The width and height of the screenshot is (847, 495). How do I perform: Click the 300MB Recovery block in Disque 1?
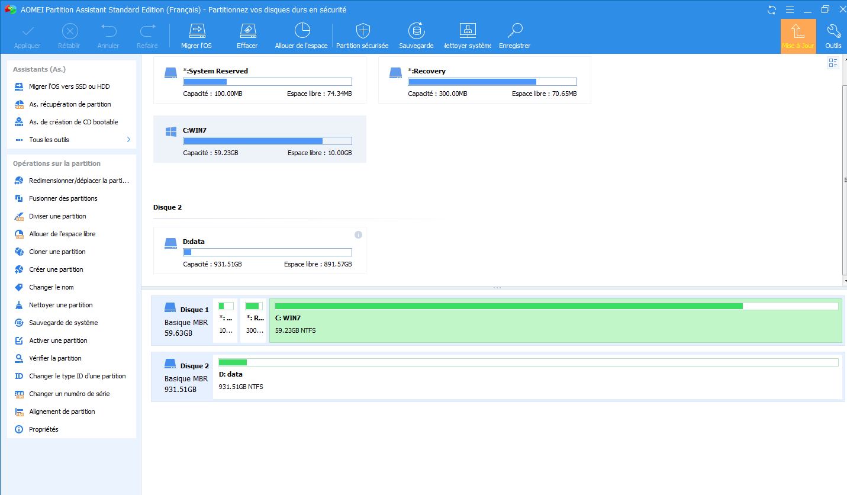254,320
